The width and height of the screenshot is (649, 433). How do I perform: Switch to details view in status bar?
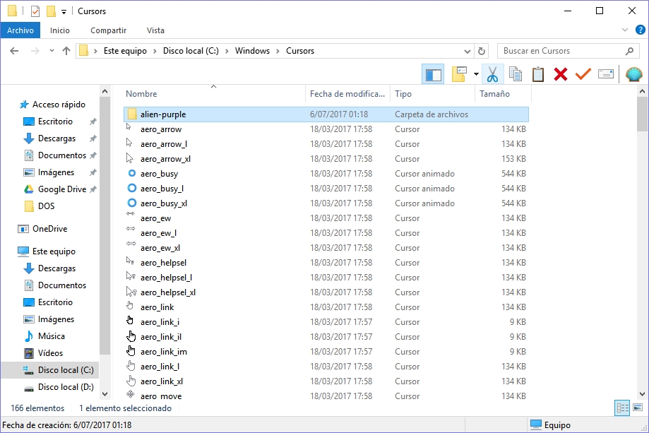tap(622, 408)
